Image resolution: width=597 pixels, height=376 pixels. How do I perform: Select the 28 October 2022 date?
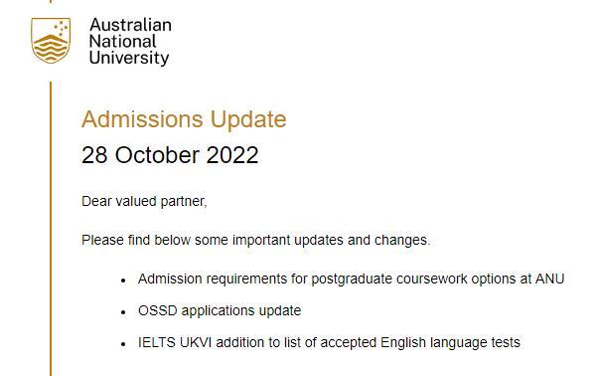[x=170, y=155]
